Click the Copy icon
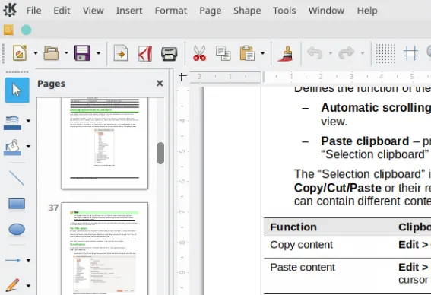This screenshot has width=431, height=295. pyautogui.click(x=223, y=53)
